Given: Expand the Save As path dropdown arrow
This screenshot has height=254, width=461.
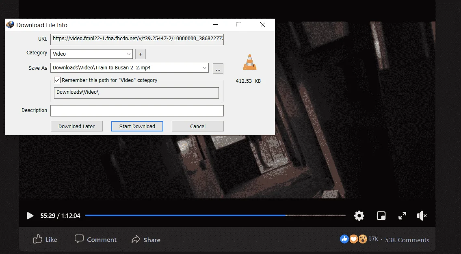Looking at the screenshot, I should pyautogui.click(x=204, y=68).
